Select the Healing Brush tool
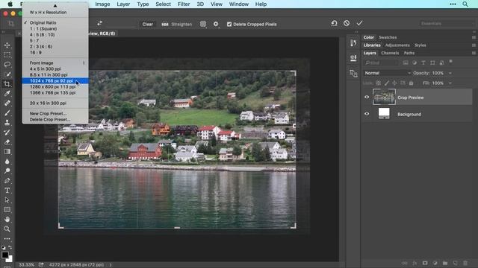Image resolution: width=478 pixels, height=268 pixels. pos(7,103)
